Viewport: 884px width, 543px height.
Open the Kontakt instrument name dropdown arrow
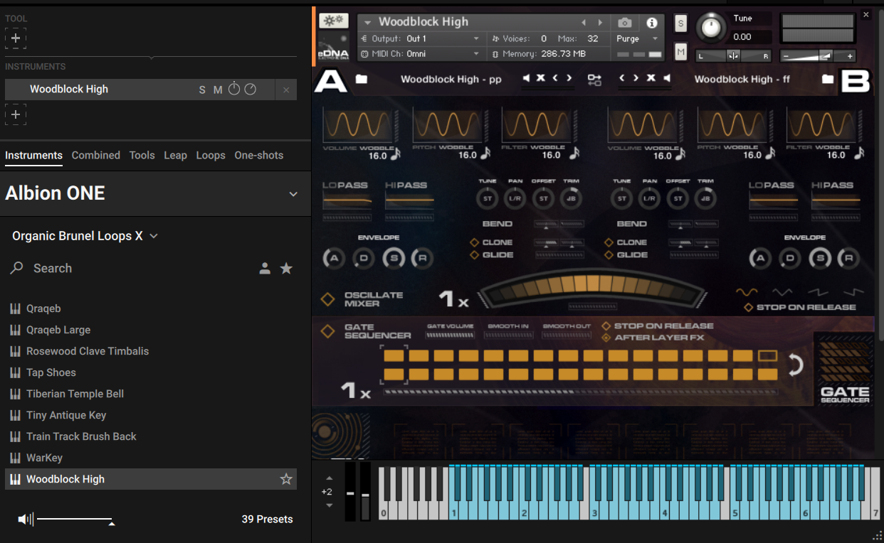tap(368, 23)
